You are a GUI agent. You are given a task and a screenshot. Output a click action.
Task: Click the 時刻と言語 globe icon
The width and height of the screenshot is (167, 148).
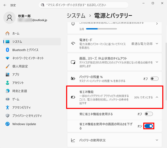point(7,91)
